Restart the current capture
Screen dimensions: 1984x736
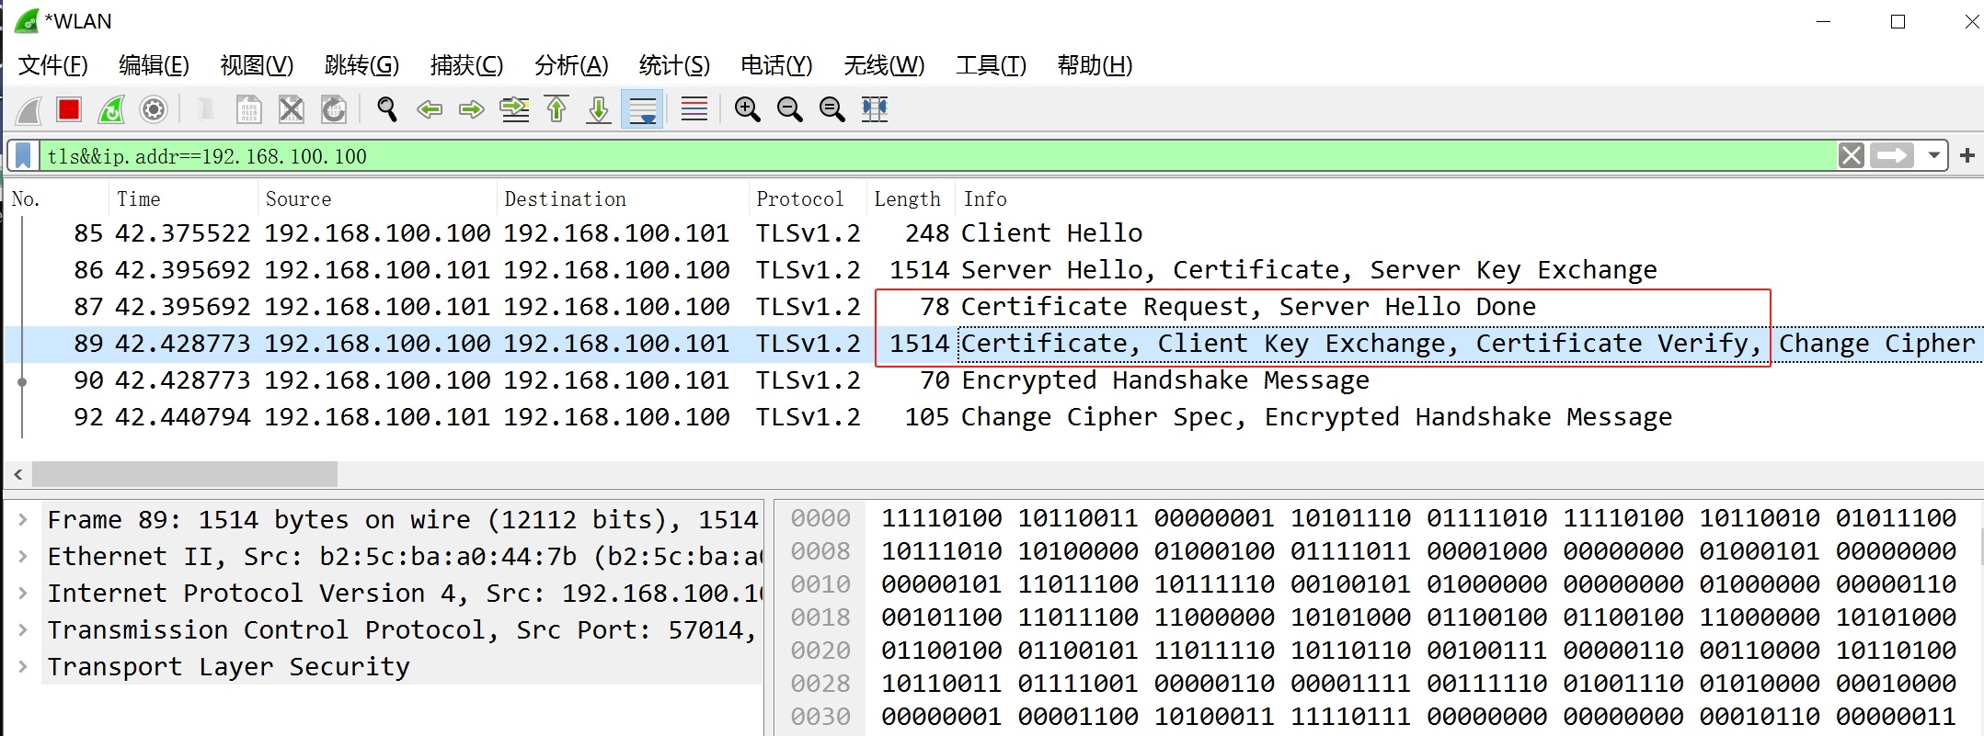[111, 110]
